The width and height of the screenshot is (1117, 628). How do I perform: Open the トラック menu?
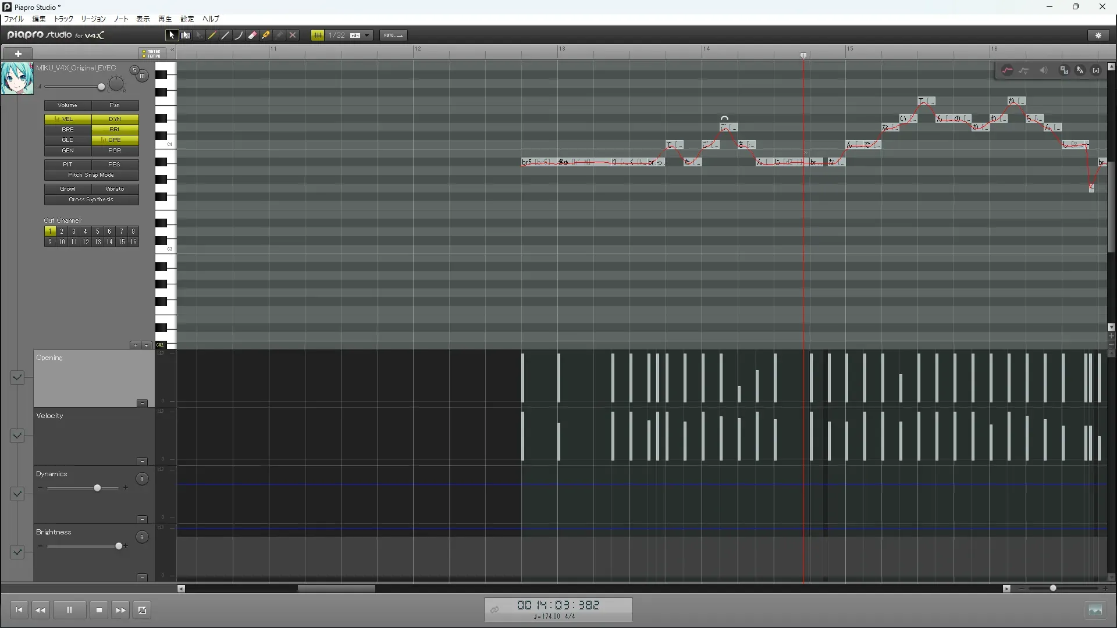pos(63,19)
